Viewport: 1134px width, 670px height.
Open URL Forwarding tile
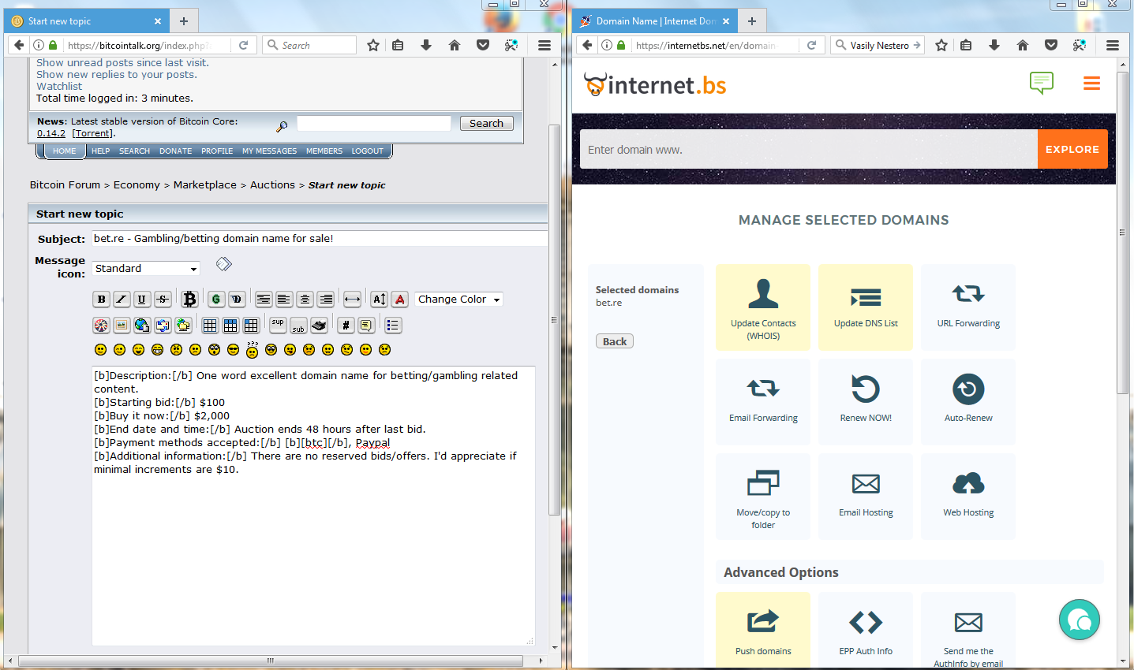(x=968, y=307)
